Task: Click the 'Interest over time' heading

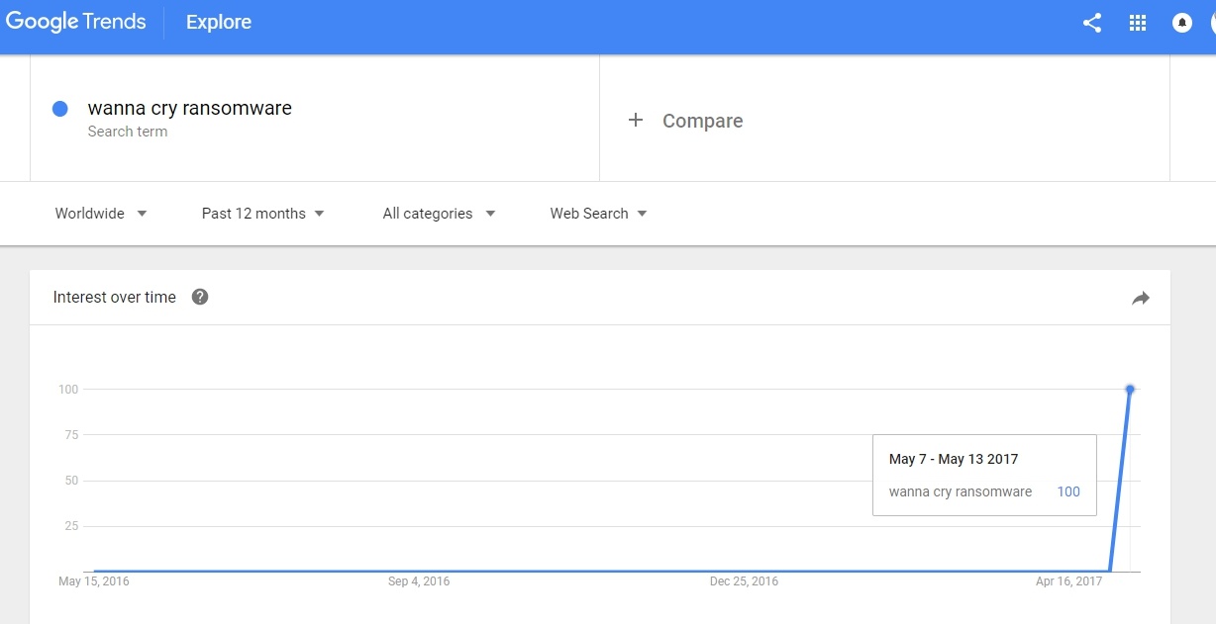Action: (115, 297)
